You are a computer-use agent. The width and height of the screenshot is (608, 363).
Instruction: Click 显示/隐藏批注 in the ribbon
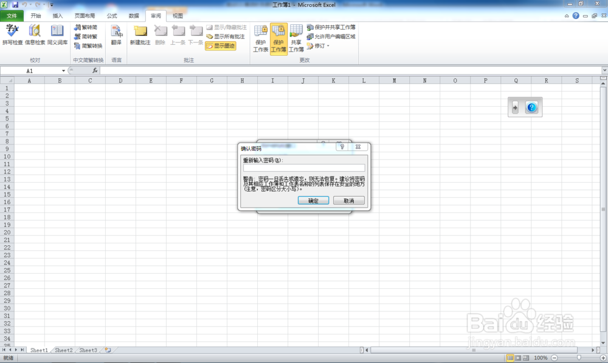[x=226, y=27]
